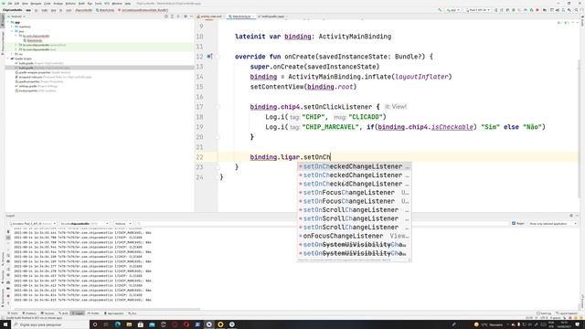Select first setOnCheckedChangeListener completion suggestion
The height and width of the screenshot is (329, 585).
[x=354, y=166]
